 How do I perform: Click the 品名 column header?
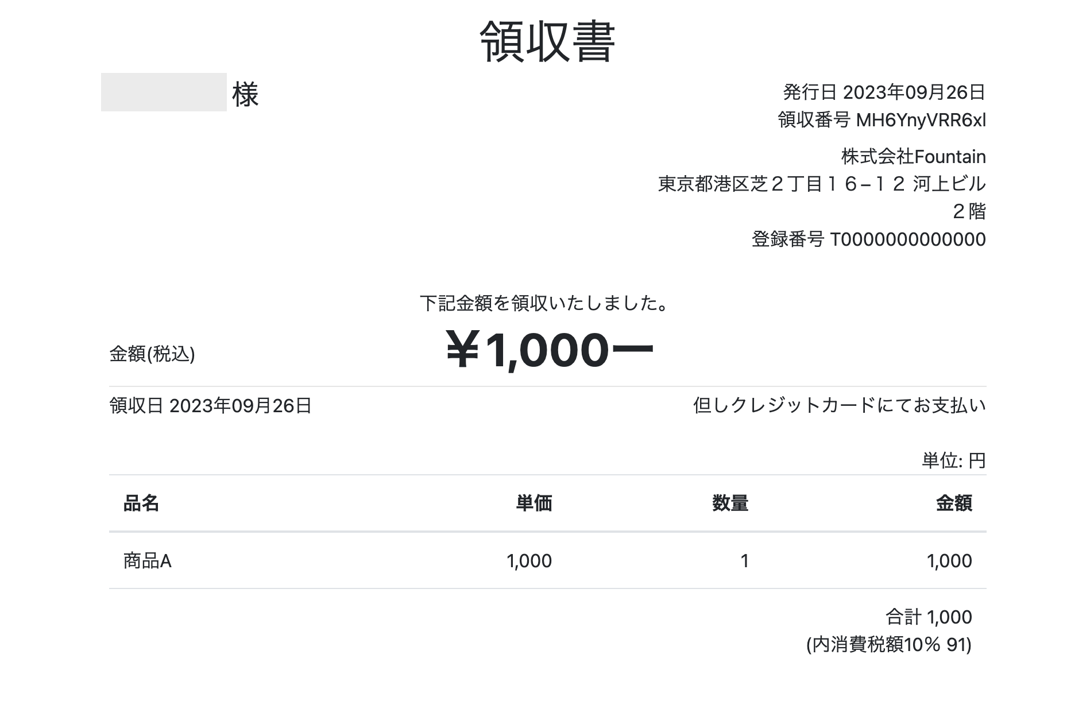[141, 503]
